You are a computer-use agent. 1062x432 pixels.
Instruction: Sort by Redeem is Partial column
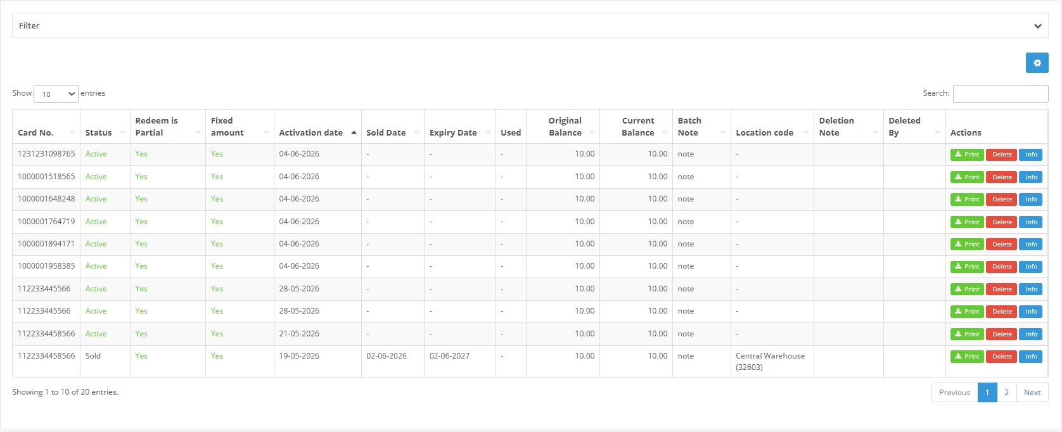[168, 127]
